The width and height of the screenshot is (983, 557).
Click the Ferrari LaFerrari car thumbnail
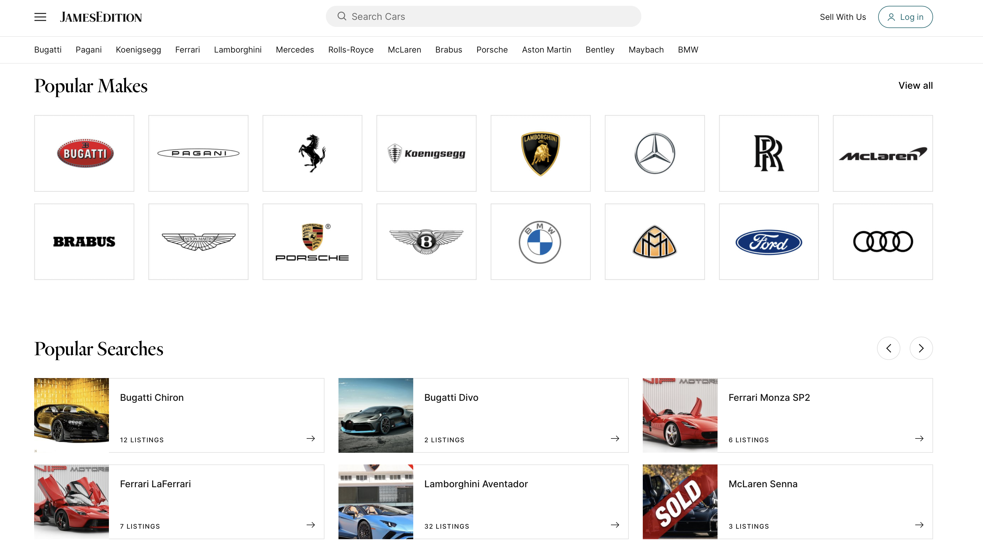[72, 502]
